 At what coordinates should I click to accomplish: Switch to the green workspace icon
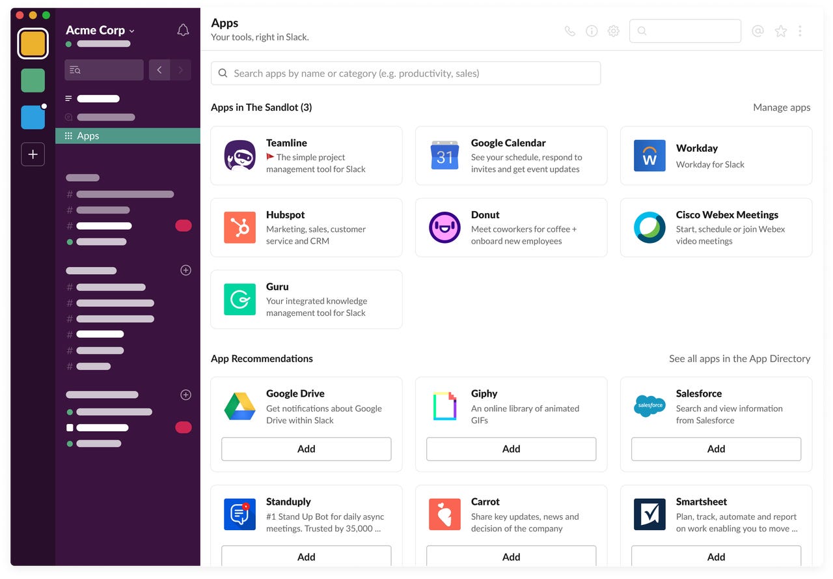coord(33,81)
